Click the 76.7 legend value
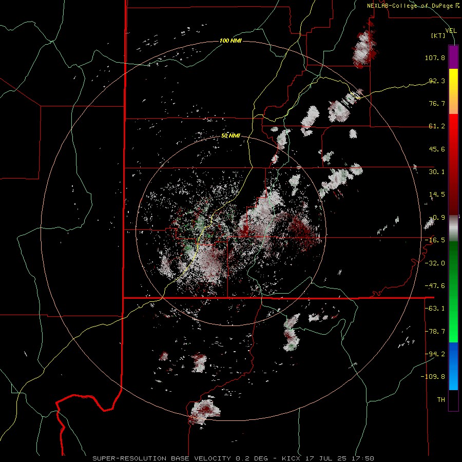462x462 pixels. tap(437, 103)
